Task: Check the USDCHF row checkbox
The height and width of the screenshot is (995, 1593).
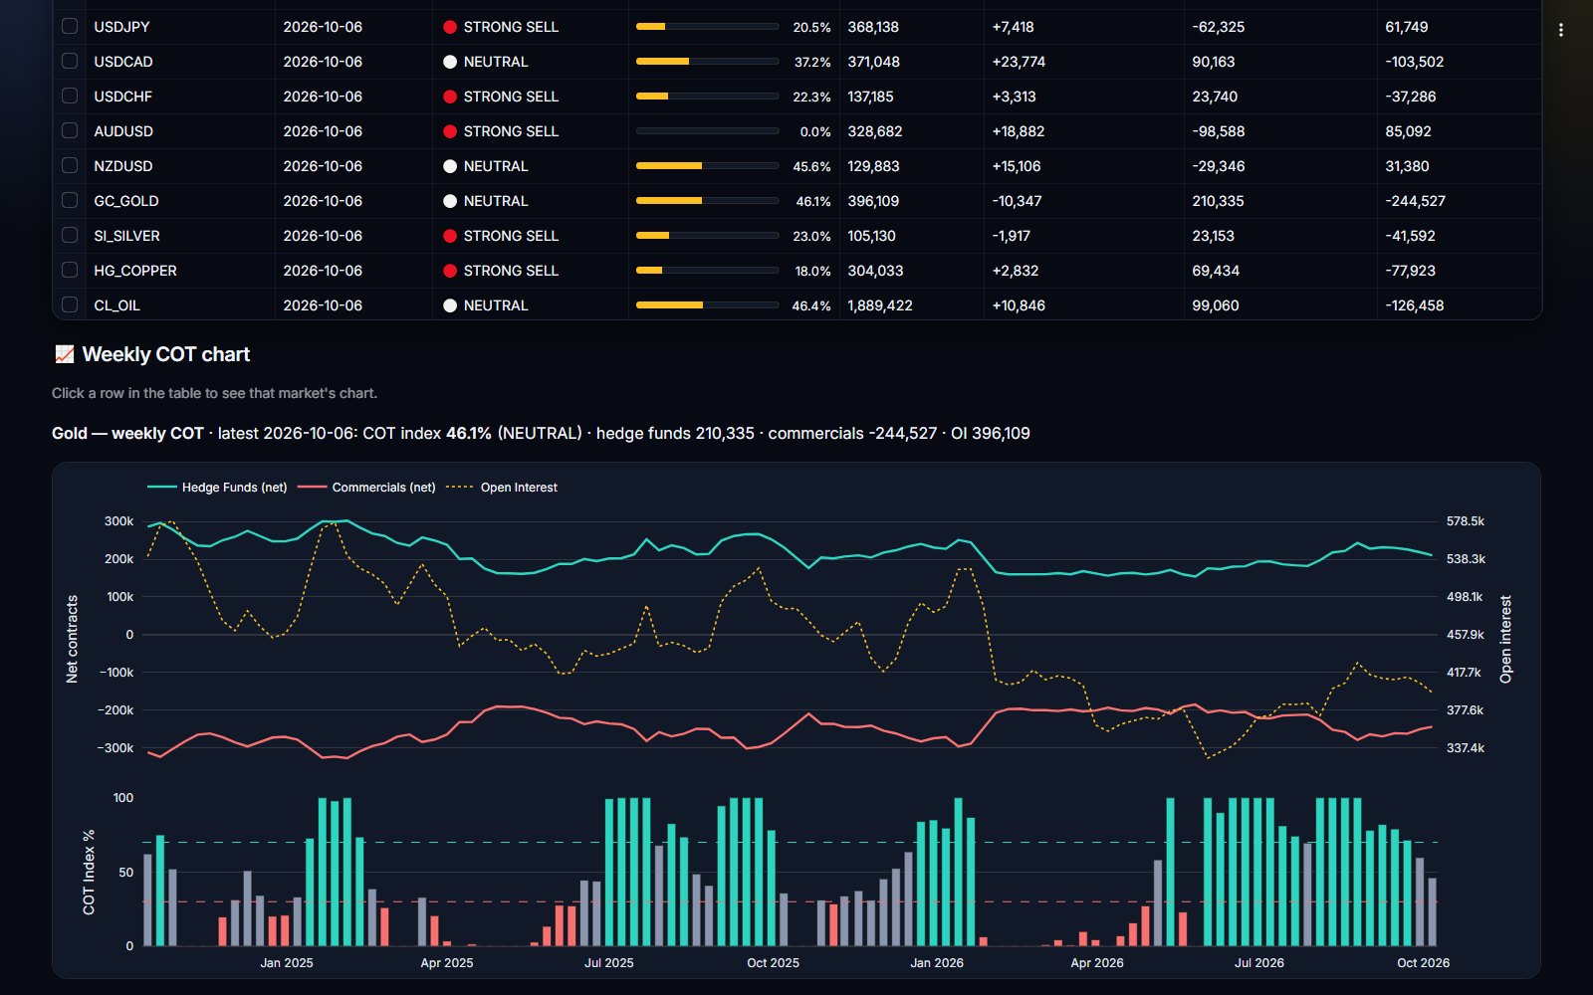Action: (x=70, y=96)
